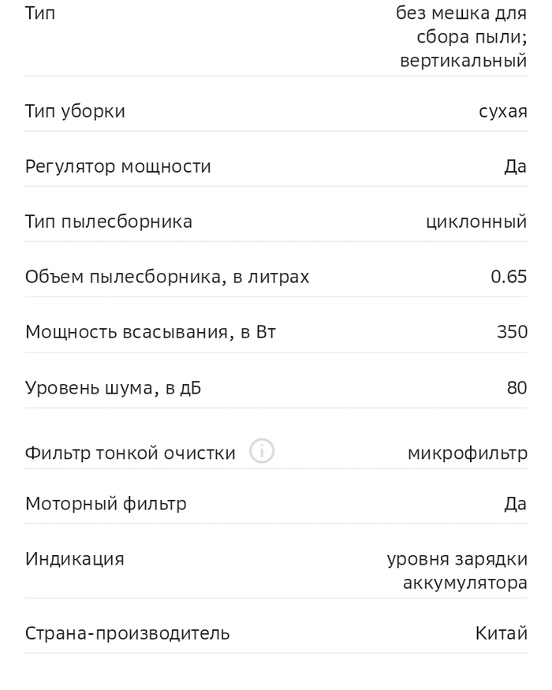Screen dimensions: 552x690
Task: Click the Тип row label
Action: point(40,13)
